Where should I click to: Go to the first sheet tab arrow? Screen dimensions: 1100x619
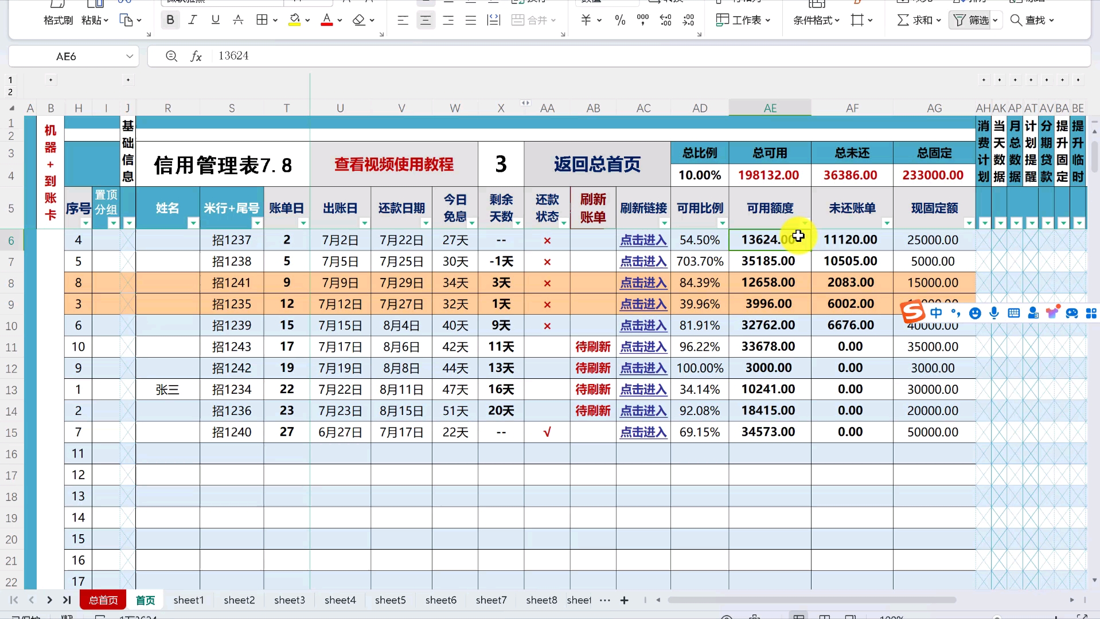(14, 600)
